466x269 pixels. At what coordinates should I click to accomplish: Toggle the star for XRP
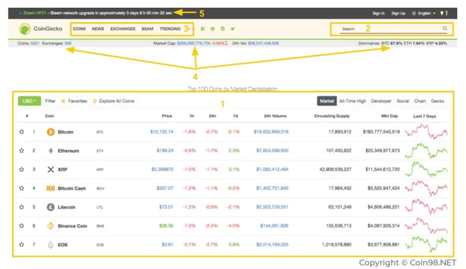click(22, 169)
